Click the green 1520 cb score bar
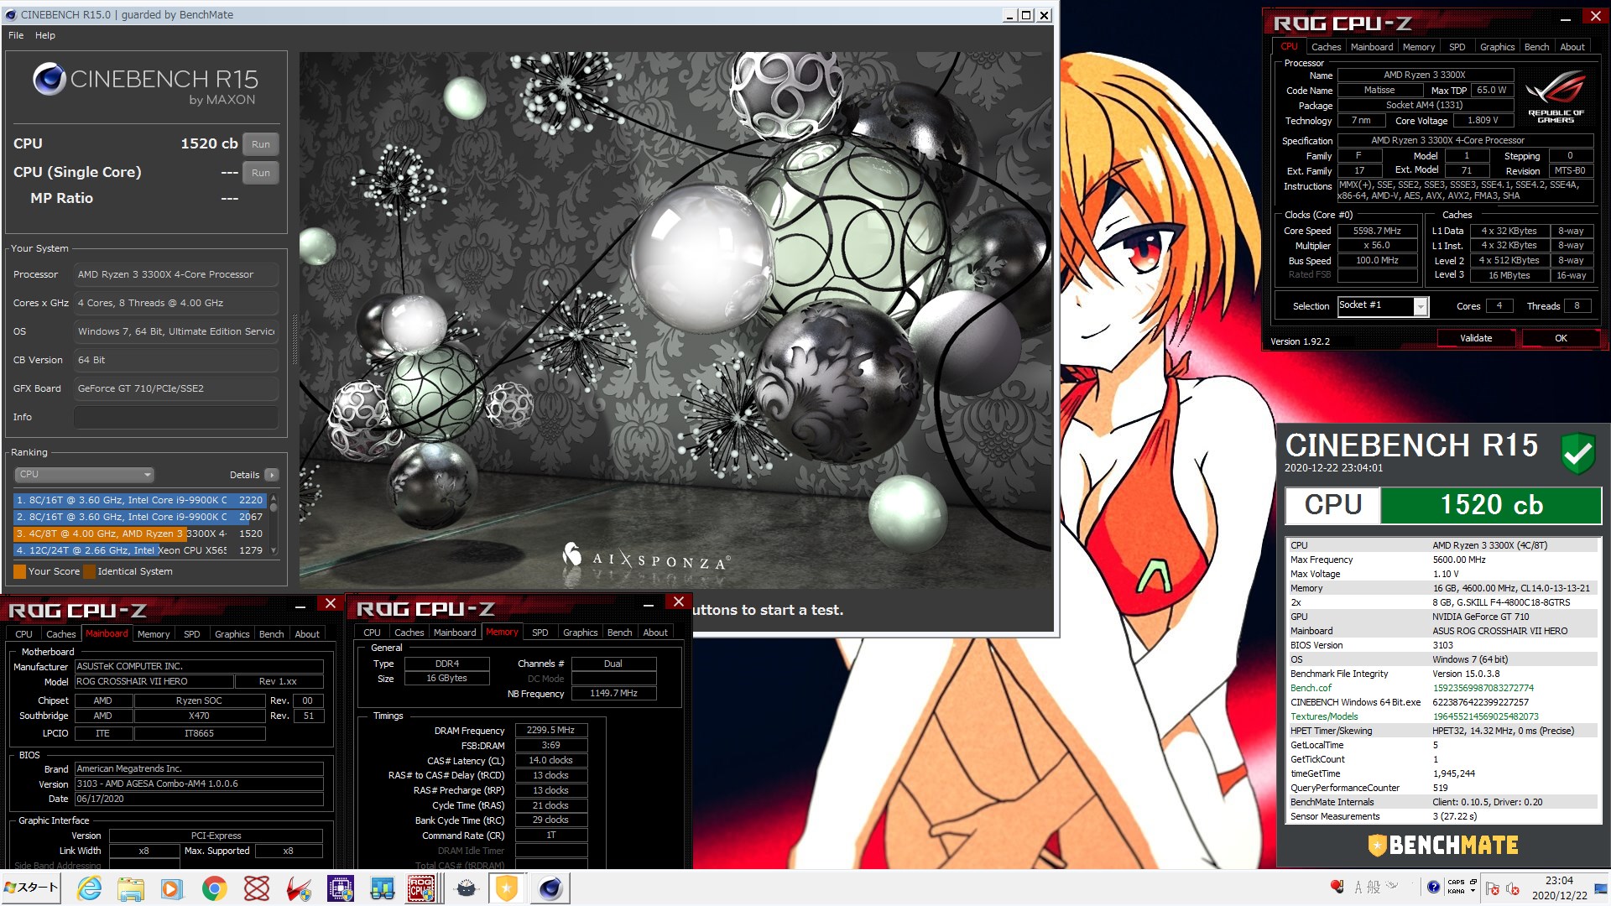 1491,505
